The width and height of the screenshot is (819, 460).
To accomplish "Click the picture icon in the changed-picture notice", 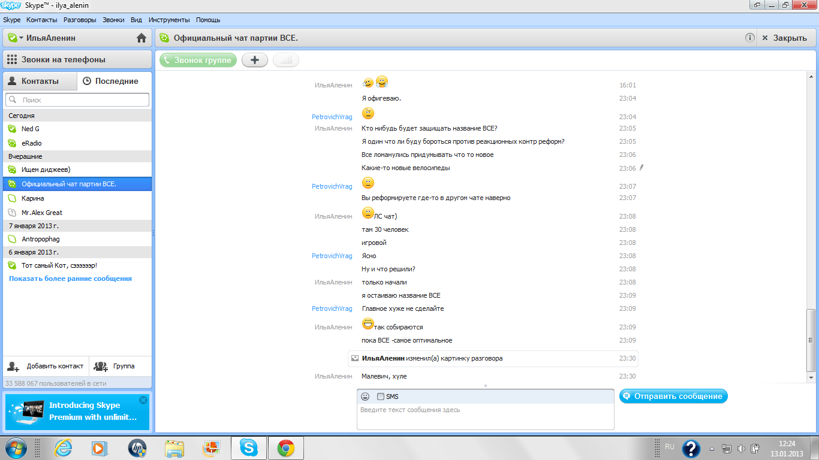I will 355,358.
